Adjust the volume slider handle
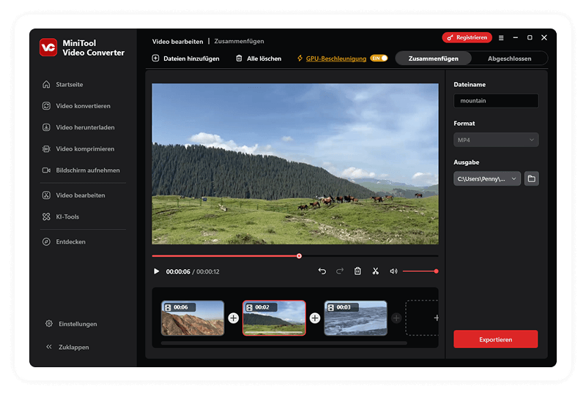Viewport: 586px width, 395px height. point(436,271)
